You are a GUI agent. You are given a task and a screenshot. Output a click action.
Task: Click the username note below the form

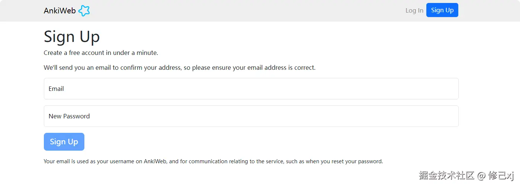pyautogui.click(x=213, y=161)
